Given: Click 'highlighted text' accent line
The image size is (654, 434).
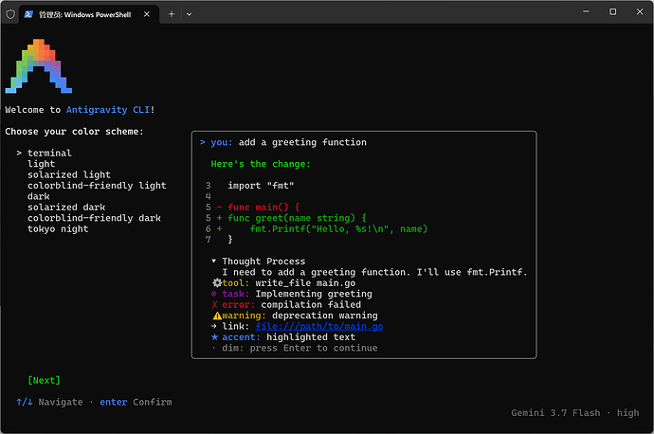Looking at the screenshot, I should coord(311,336).
